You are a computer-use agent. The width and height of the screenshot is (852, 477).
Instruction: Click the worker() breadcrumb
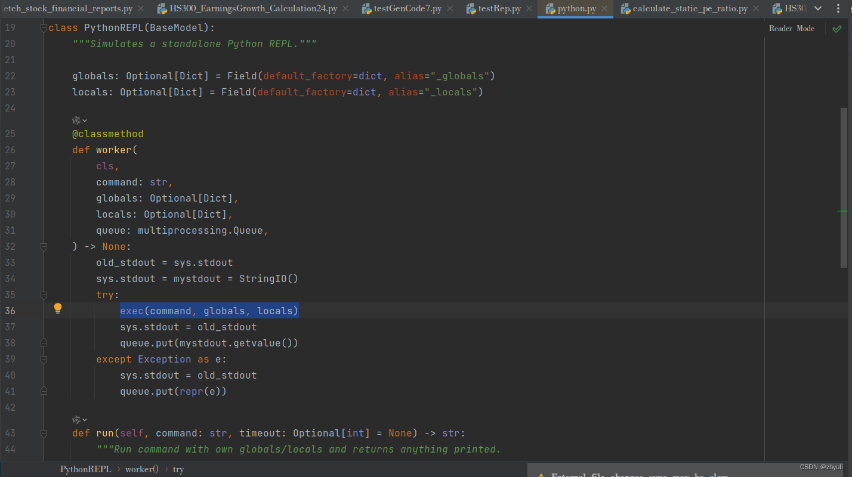click(142, 469)
